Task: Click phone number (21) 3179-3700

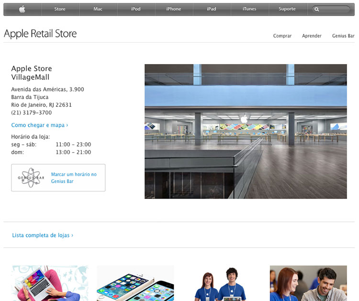Action: click(32, 112)
